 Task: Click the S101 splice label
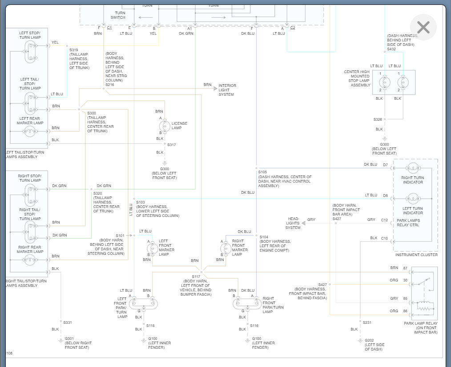click(120, 236)
